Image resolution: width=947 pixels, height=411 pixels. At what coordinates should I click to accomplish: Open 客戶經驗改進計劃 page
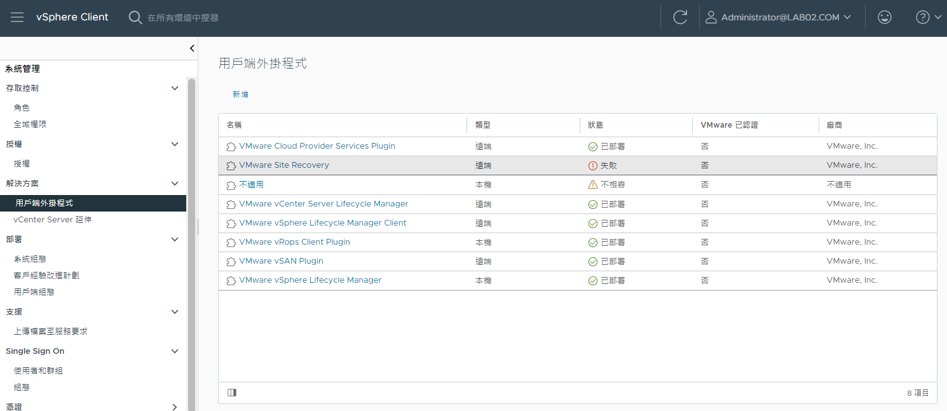click(x=46, y=276)
